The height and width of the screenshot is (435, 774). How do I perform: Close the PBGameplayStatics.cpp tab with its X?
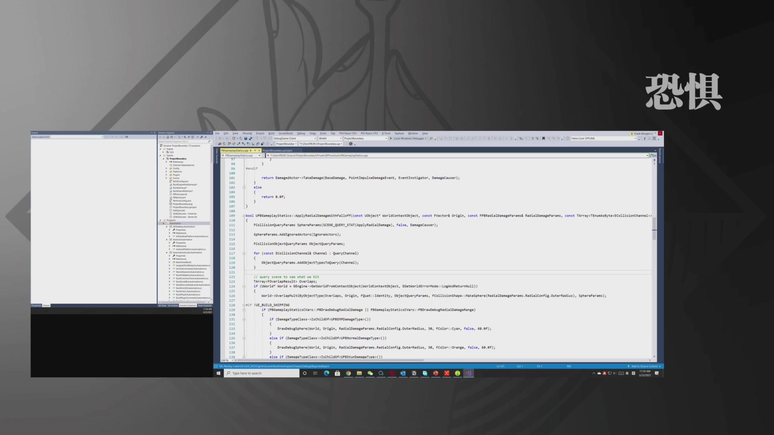click(x=259, y=151)
